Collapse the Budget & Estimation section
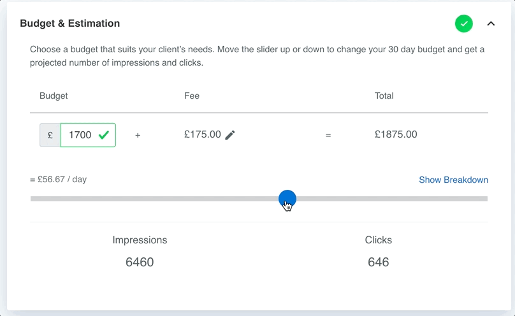This screenshot has height=316, width=515. 491,24
